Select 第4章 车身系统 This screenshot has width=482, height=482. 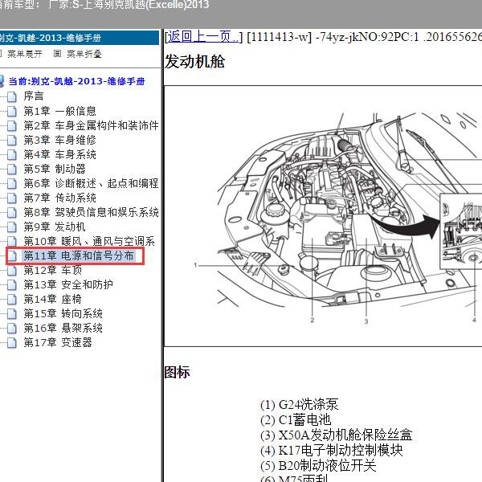pos(60,154)
